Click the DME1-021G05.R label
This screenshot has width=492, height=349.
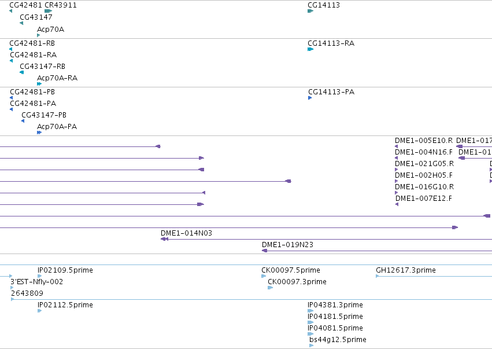424,164
